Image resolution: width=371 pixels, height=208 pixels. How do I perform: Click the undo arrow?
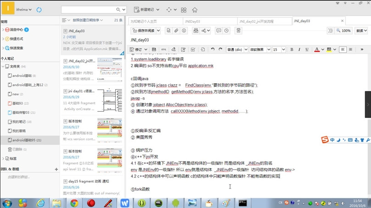tap(213, 49)
